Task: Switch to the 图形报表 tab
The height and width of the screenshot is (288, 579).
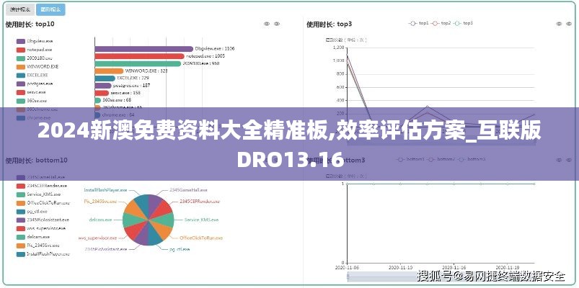Action: pos(50,9)
